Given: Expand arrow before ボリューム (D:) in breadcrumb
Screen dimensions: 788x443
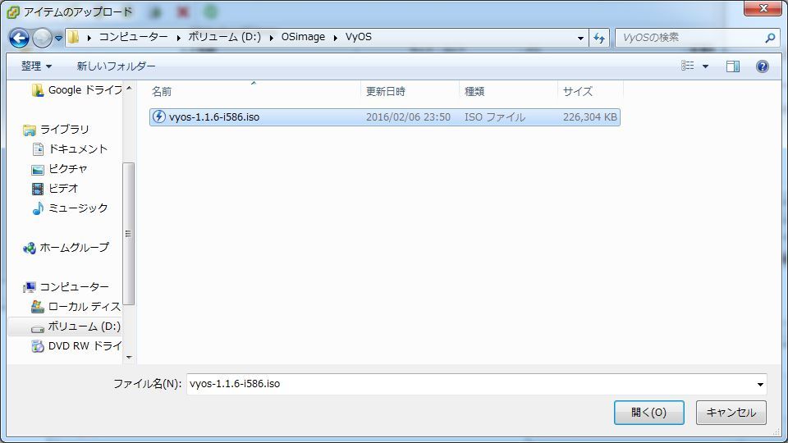Looking at the screenshot, I should pos(178,38).
